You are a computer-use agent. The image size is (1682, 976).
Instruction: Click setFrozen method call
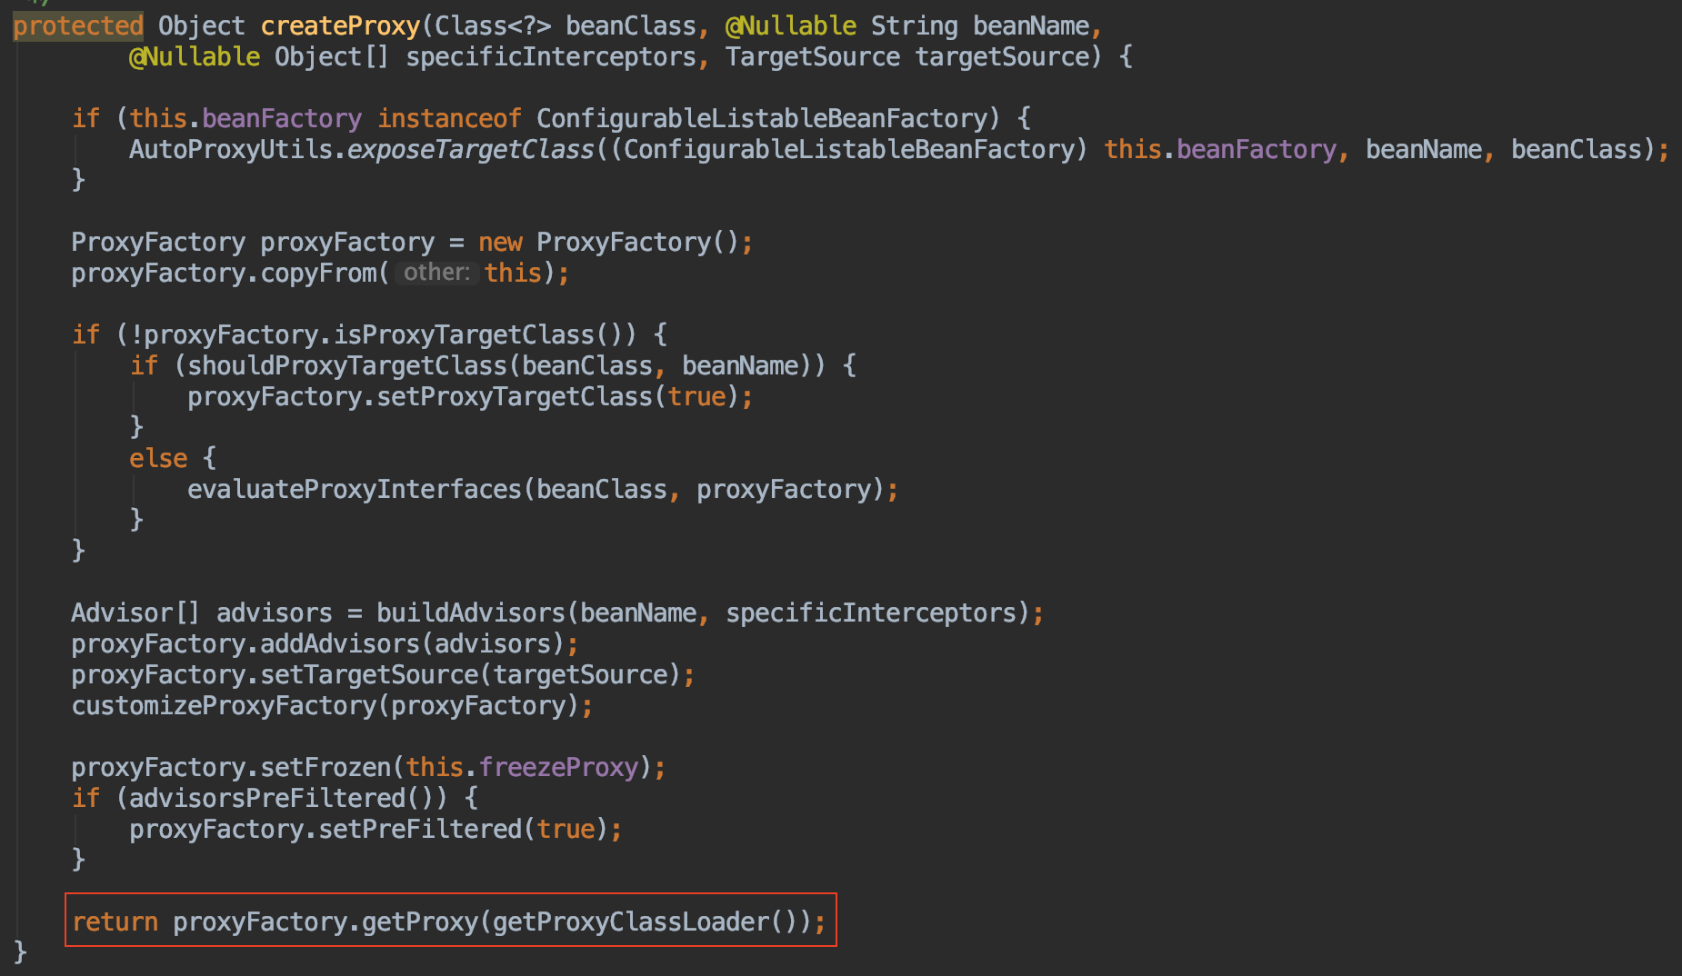pyautogui.click(x=325, y=768)
